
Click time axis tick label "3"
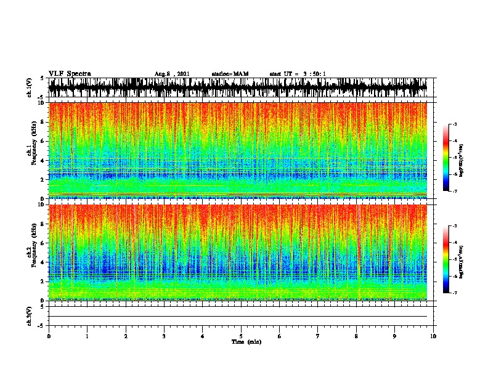164,336
